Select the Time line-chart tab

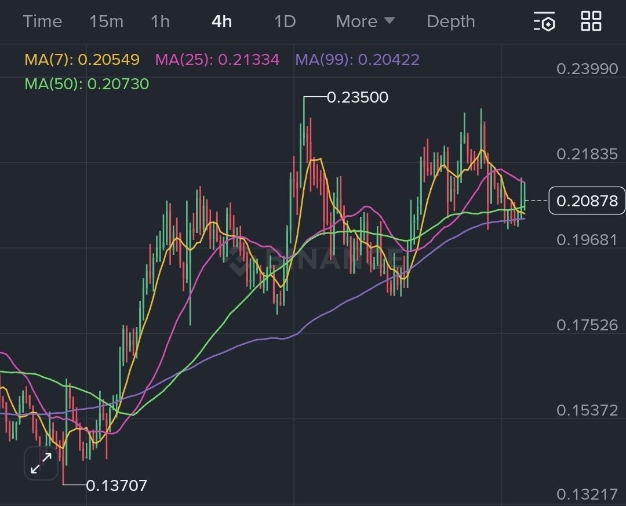(42, 21)
